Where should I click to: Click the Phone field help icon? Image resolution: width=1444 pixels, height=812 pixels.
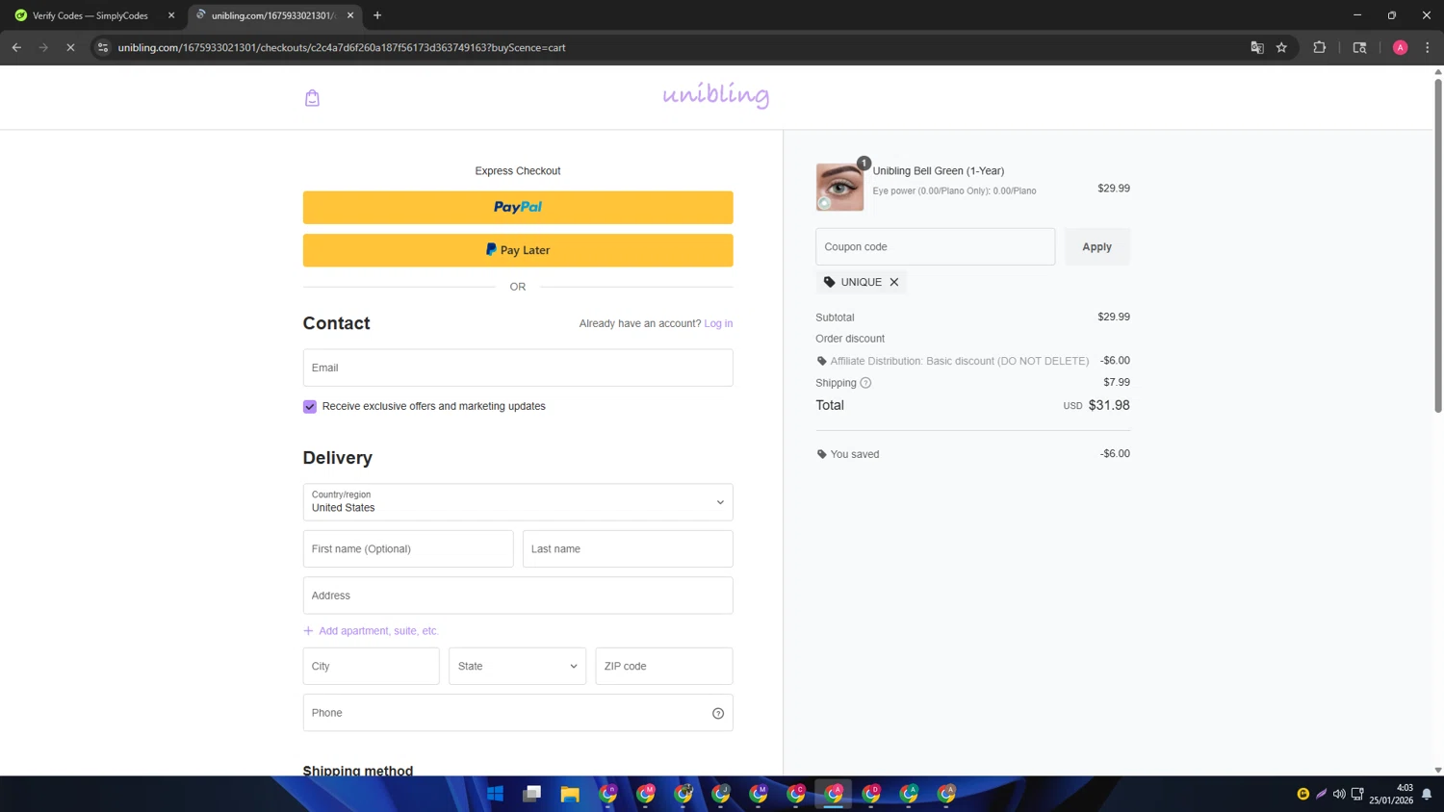tap(718, 713)
